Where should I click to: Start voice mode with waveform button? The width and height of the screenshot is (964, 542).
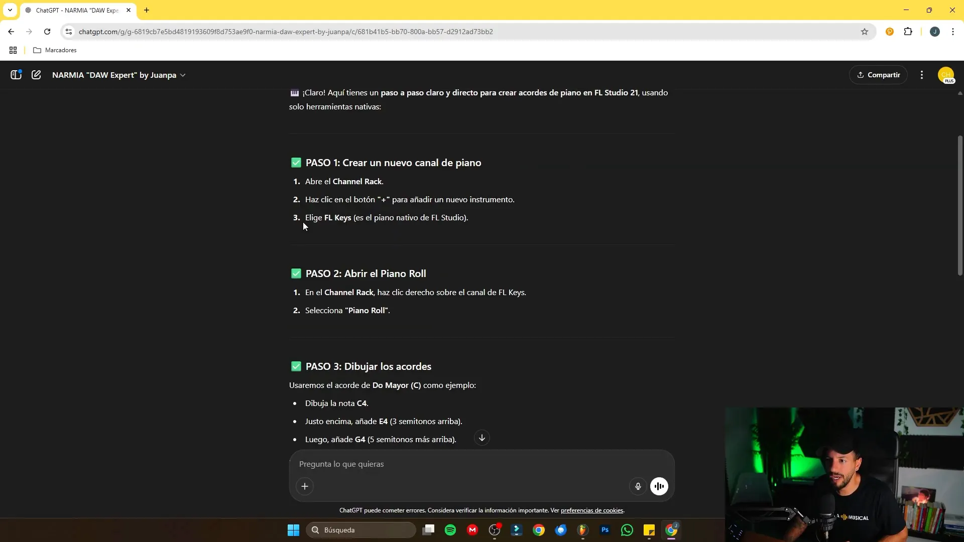659,486
